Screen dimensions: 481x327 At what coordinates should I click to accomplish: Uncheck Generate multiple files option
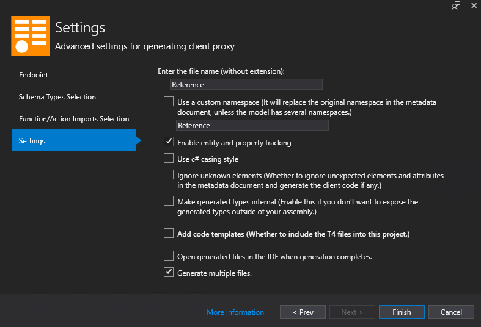169,273
